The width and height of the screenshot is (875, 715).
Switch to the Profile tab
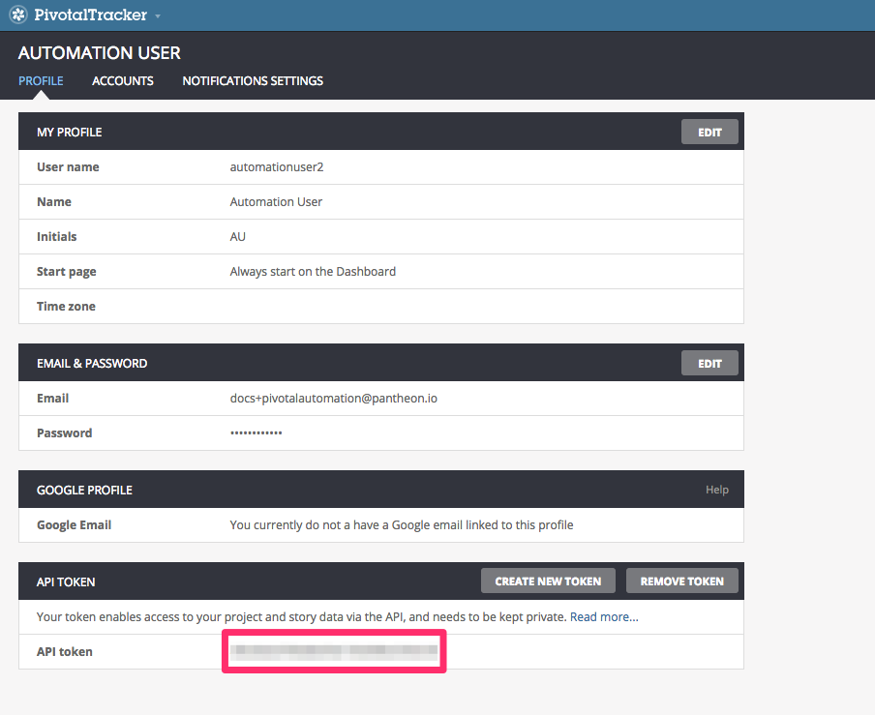click(41, 81)
